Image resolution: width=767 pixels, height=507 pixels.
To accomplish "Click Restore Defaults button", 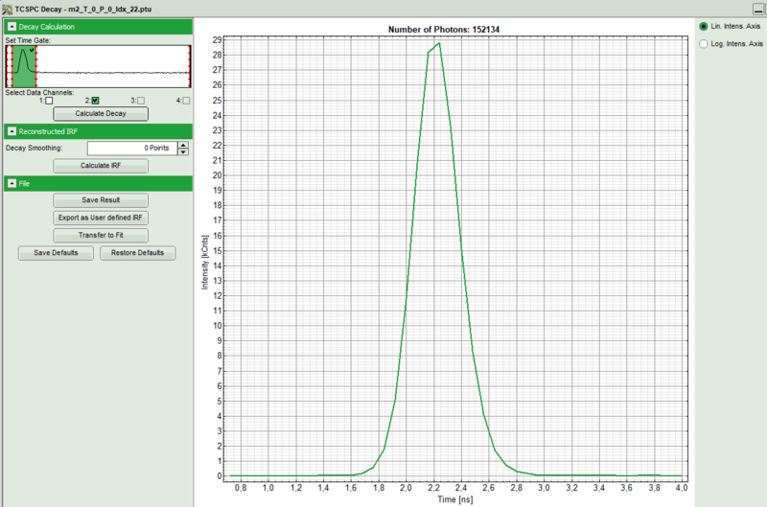I will tap(138, 253).
